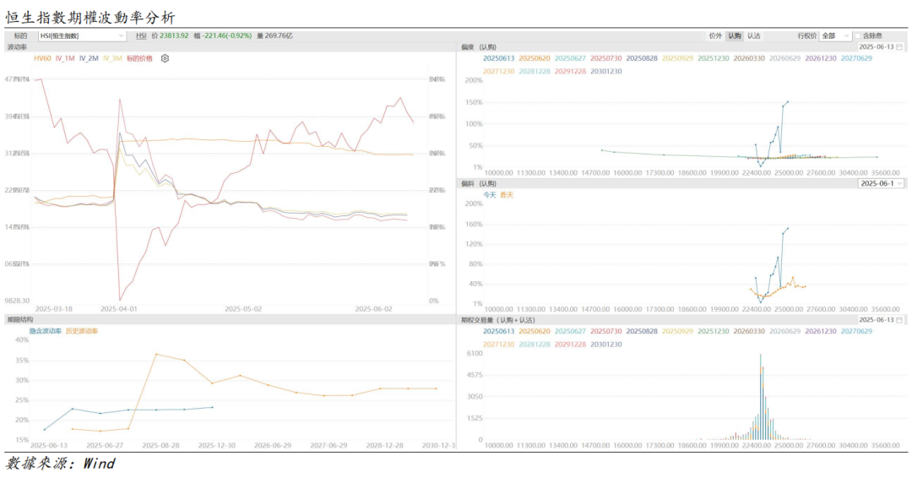The image size is (912, 478).
Task: Toggle IV_2M series in volatility legend
Action: click(89, 58)
